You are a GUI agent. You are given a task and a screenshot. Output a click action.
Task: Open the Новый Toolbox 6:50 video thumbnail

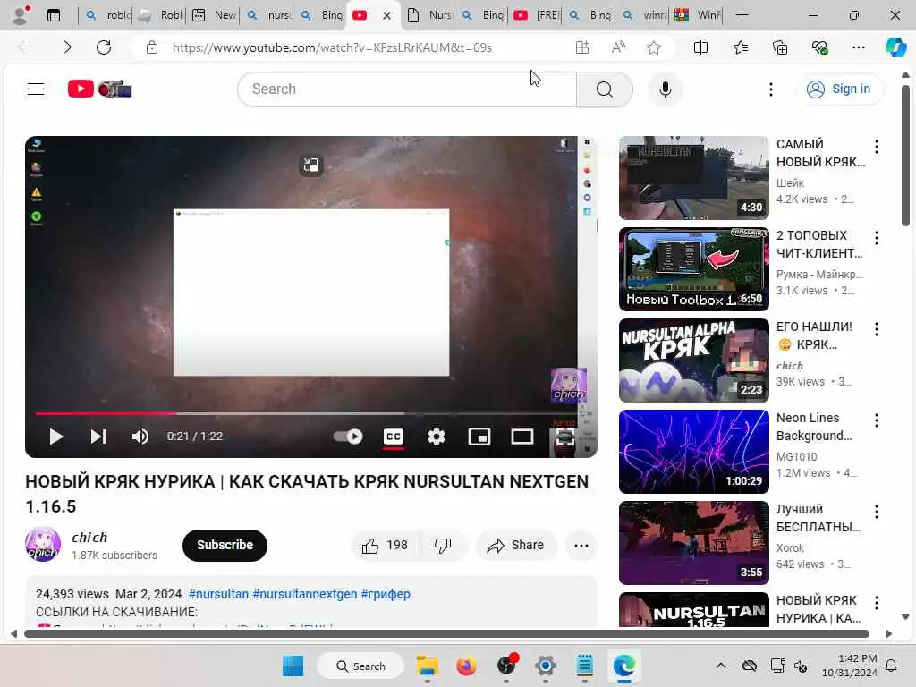693,268
